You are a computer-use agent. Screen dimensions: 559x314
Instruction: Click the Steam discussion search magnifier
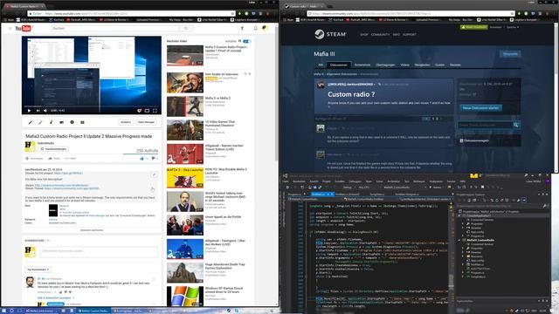pyautogui.click(x=516, y=125)
